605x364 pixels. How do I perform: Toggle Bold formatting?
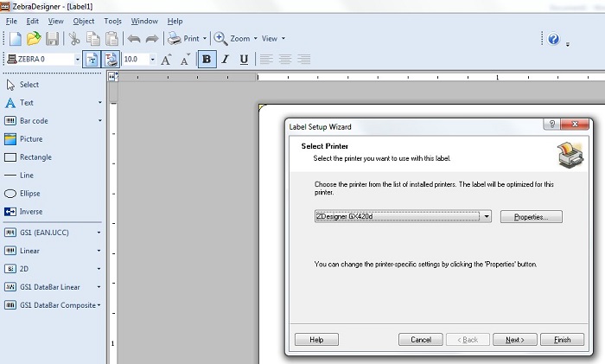[207, 59]
